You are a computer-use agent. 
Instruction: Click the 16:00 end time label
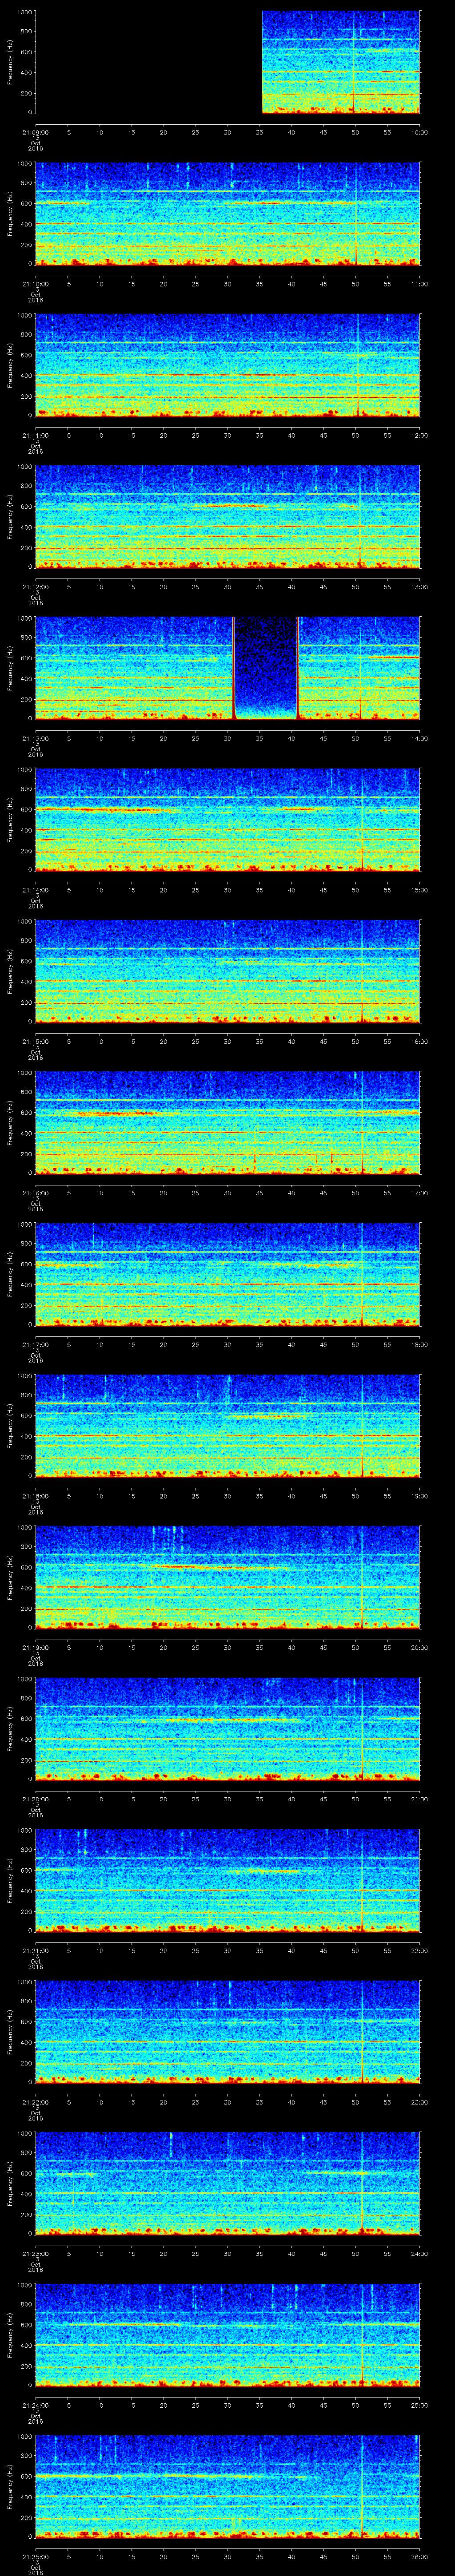tap(420, 1041)
